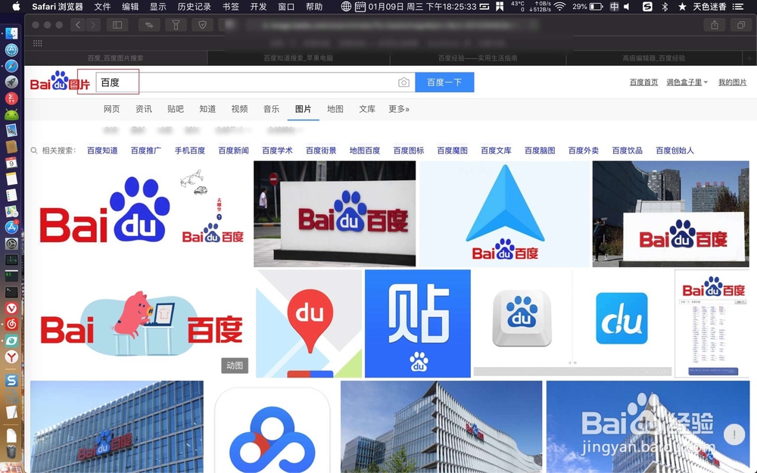This screenshot has height=473, width=757.
Task: Click the volume speaker icon in the menu bar
Action: click(627, 6)
